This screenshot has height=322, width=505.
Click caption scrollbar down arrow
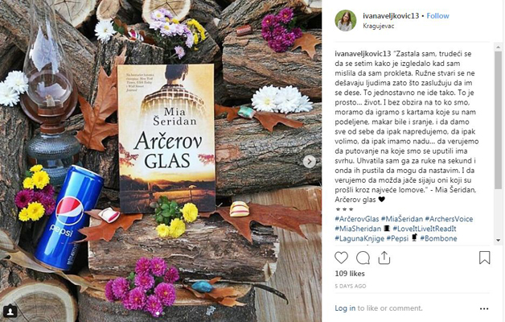click(499, 240)
